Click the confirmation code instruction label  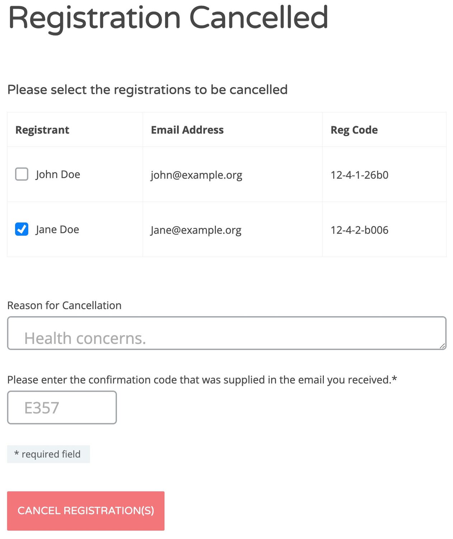202,380
